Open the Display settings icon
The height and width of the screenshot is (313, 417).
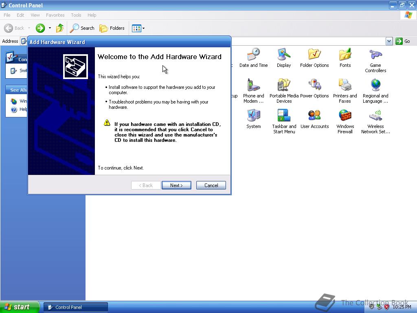coord(284,58)
